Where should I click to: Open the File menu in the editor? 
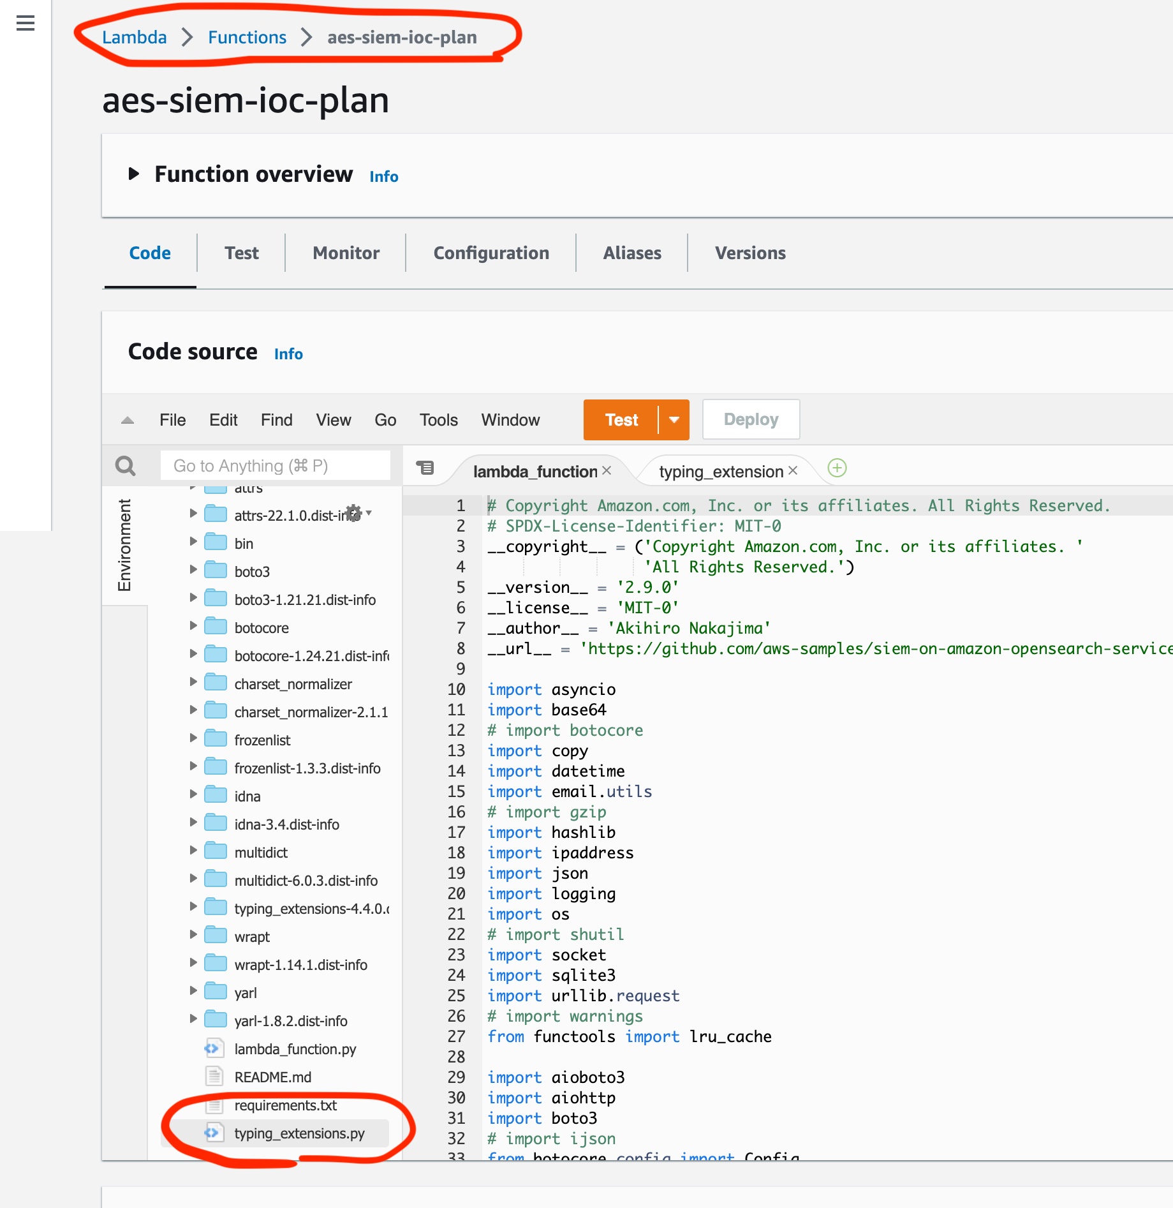[x=172, y=419]
